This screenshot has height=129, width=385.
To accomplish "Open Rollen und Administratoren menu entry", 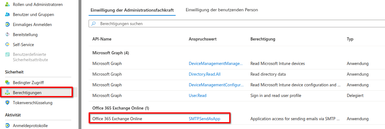I will click(x=38, y=5).
